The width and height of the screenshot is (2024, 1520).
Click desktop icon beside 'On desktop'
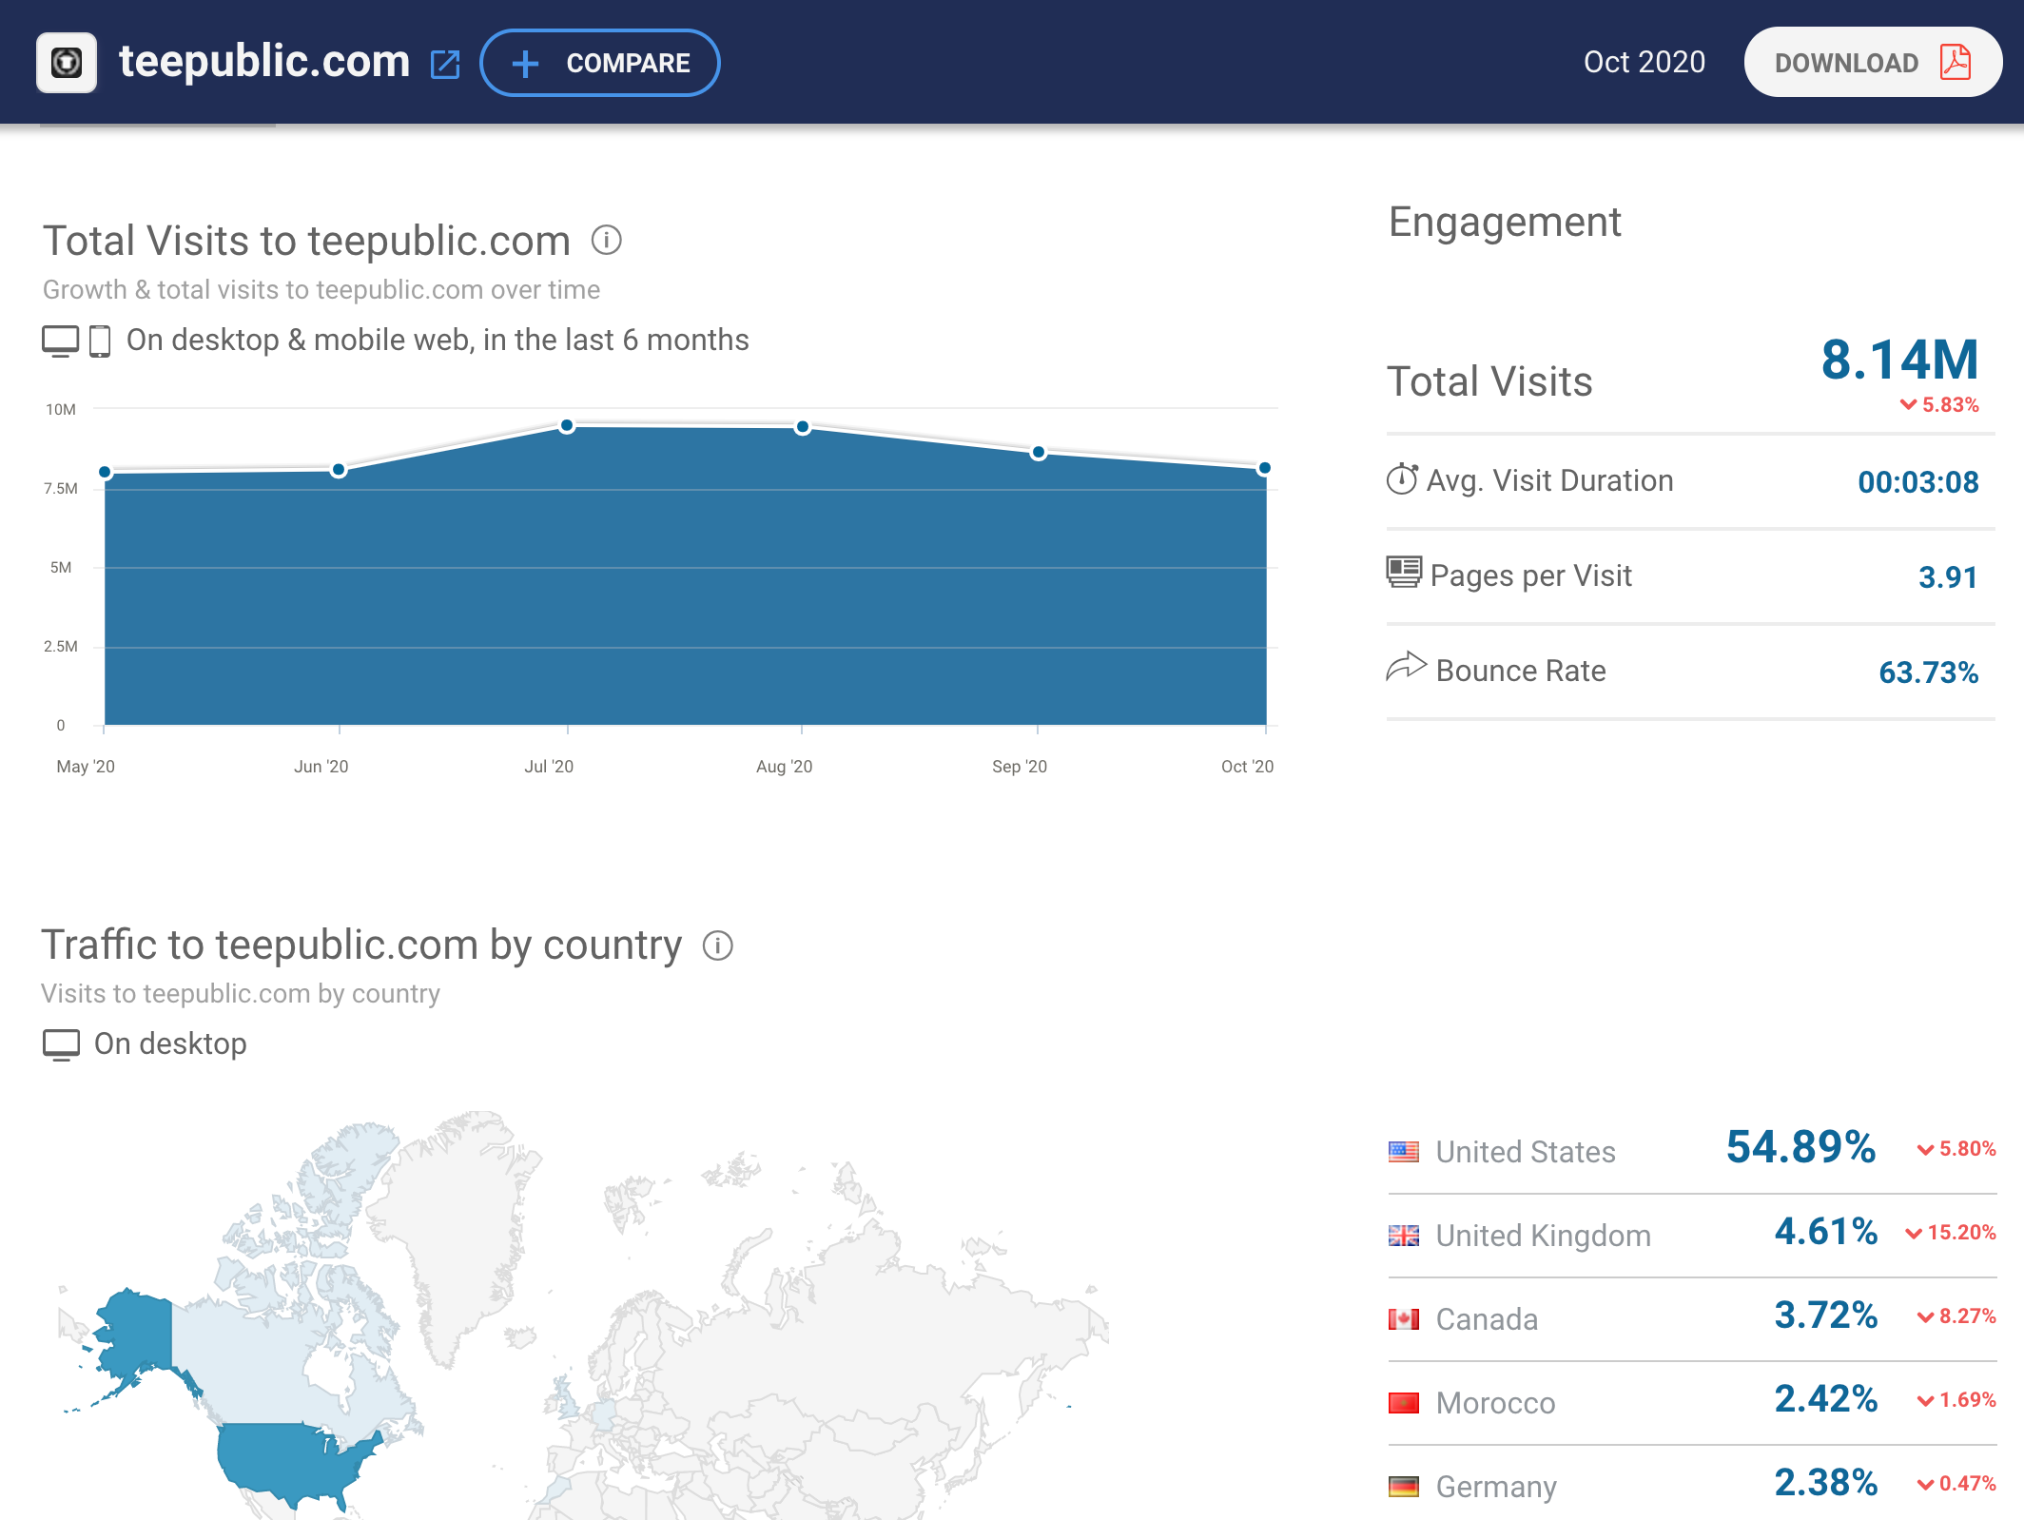[61, 1044]
